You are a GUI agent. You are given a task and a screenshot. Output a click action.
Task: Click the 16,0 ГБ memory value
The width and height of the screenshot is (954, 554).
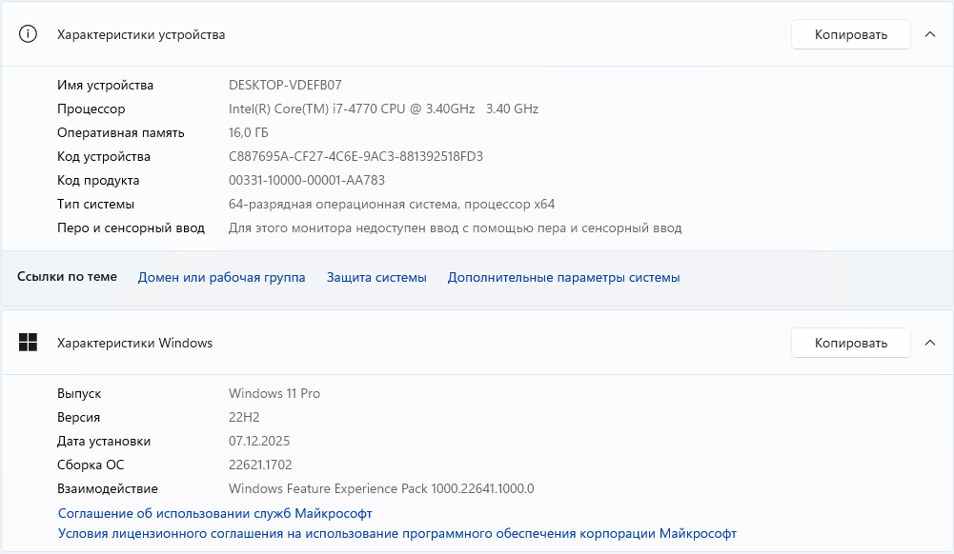click(x=249, y=132)
